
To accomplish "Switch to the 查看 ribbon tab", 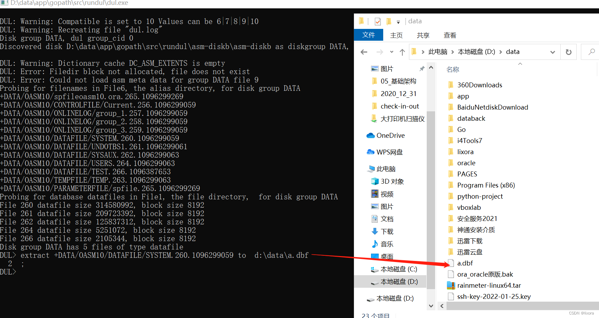I will 450,35.
